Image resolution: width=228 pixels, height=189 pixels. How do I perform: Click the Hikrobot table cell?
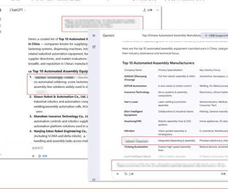pos(129,131)
